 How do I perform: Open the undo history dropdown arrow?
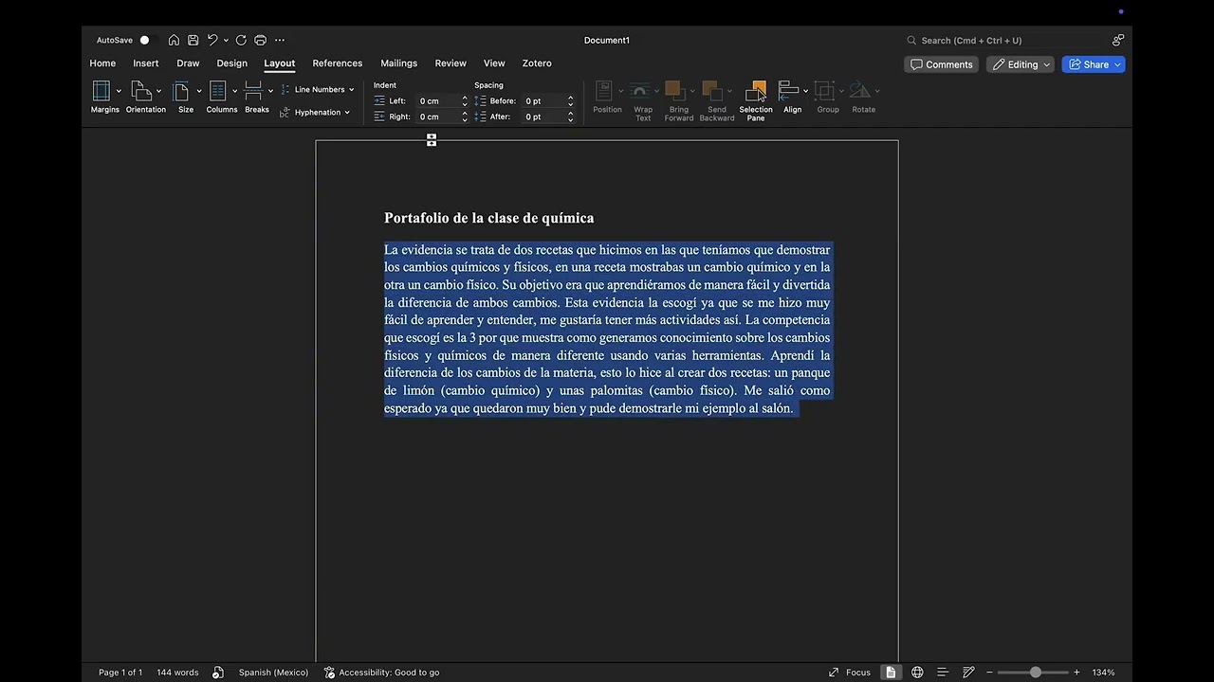[x=226, y=40]
